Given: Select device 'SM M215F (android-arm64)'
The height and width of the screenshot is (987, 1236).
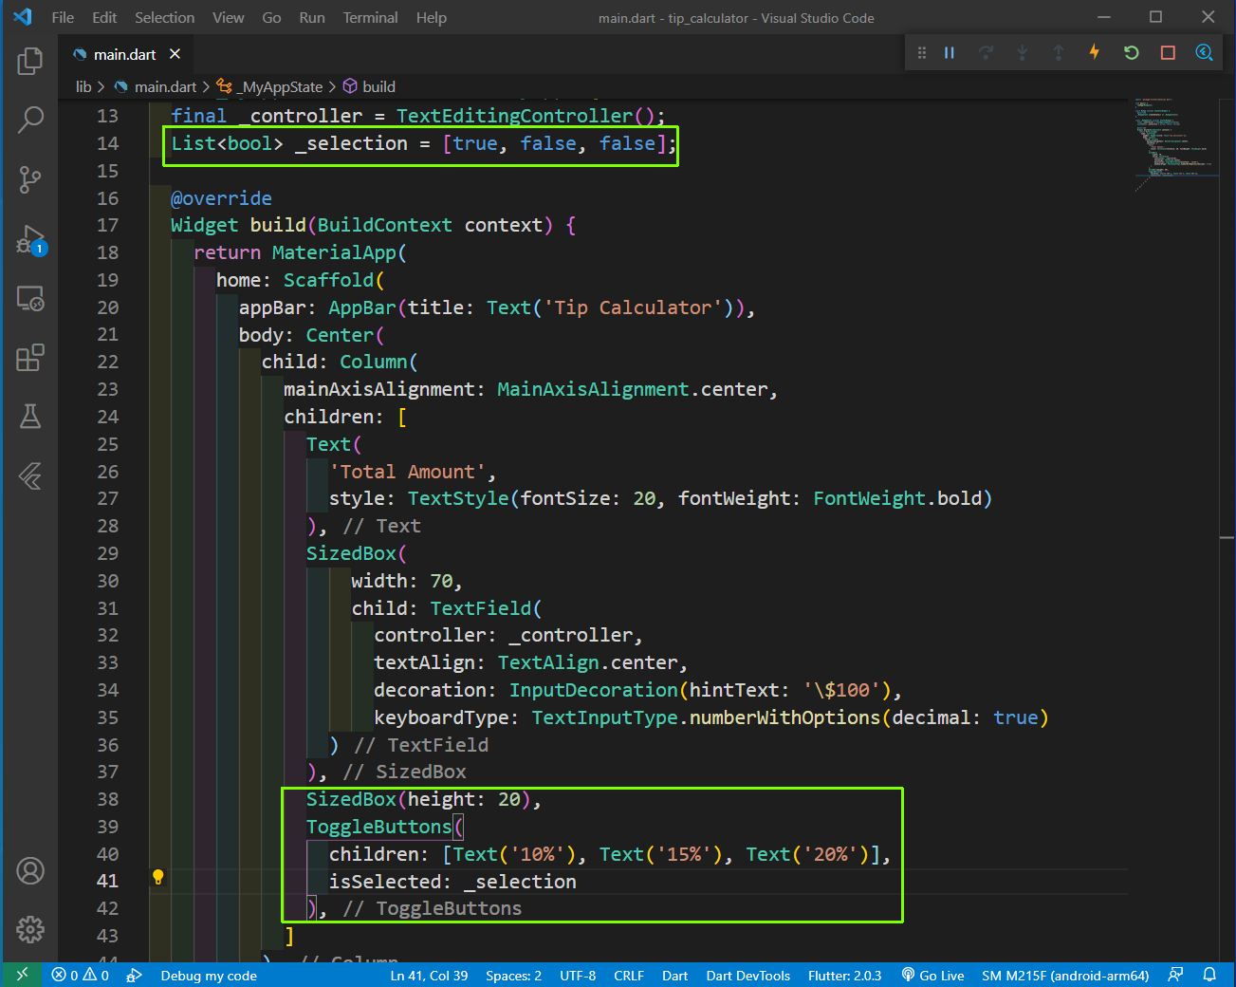Looking at the screenshot, I should (1065, 976).
